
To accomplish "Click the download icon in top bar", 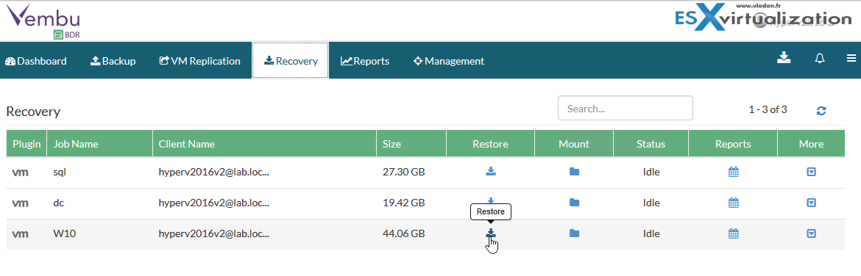I will coord(784,58).
